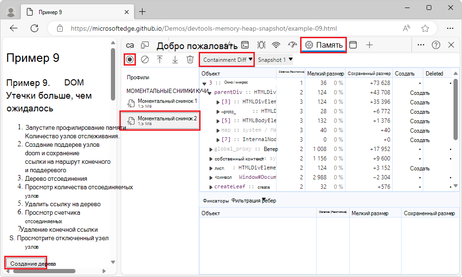This screenshot has width=462, height=277.
Task: Open the Фильтрация ребер filter dropdown
Action: click(x=254, y=201)
